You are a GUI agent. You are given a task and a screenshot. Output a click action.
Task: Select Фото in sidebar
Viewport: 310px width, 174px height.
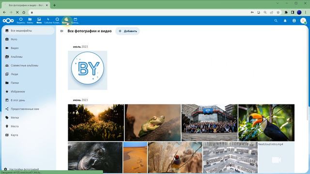click(29, 39)
